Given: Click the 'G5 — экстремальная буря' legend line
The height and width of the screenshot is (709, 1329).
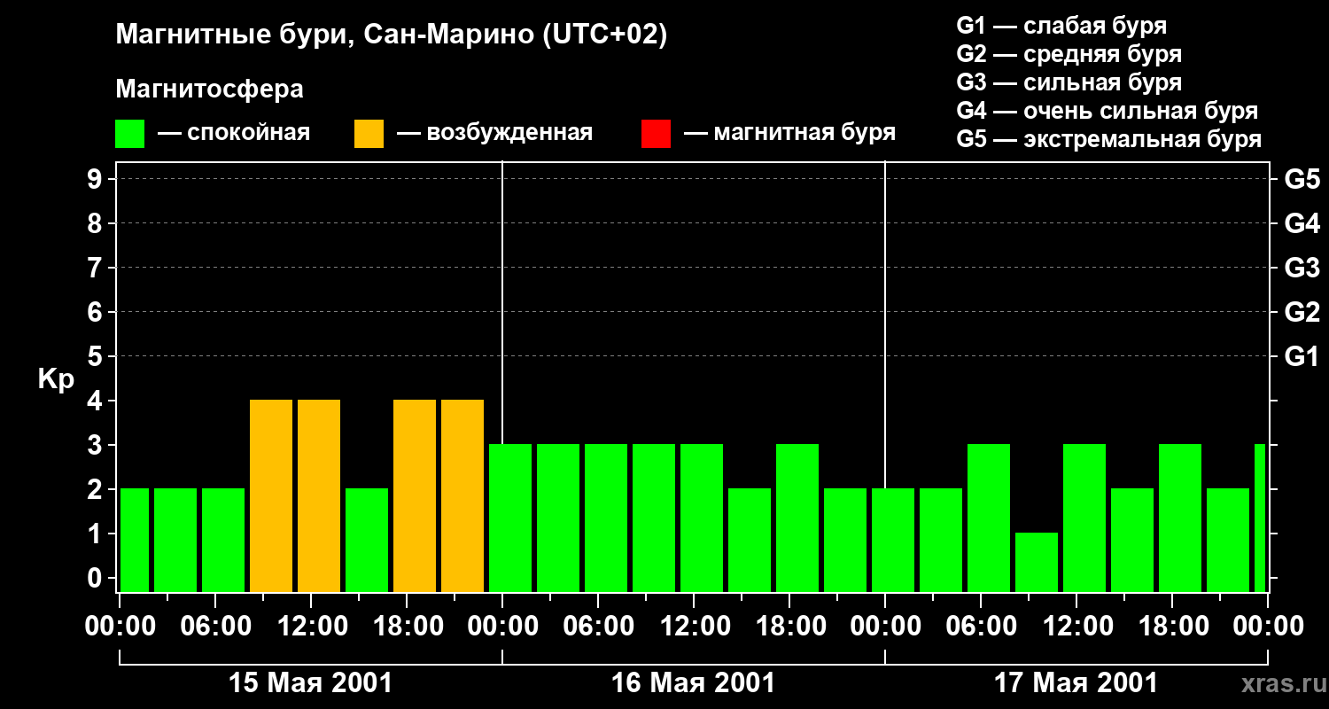Looking at the screenshot, I should 1108,139.
